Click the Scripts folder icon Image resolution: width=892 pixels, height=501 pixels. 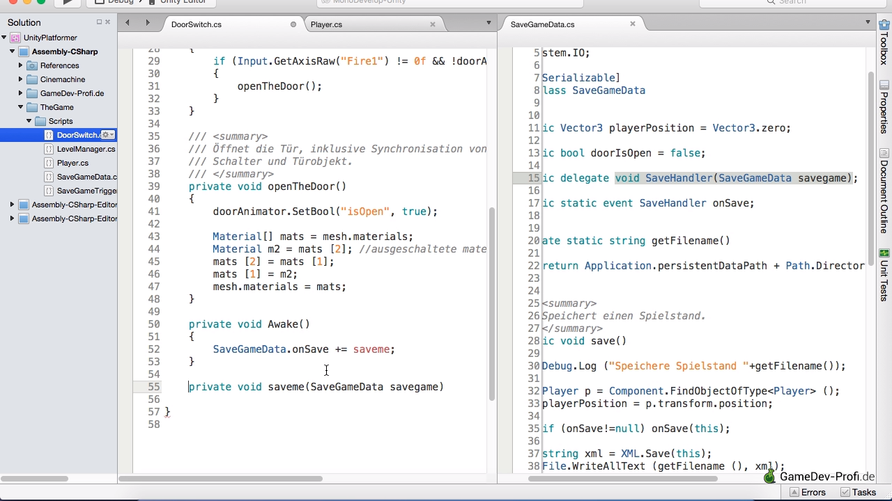tap(40, 121)
